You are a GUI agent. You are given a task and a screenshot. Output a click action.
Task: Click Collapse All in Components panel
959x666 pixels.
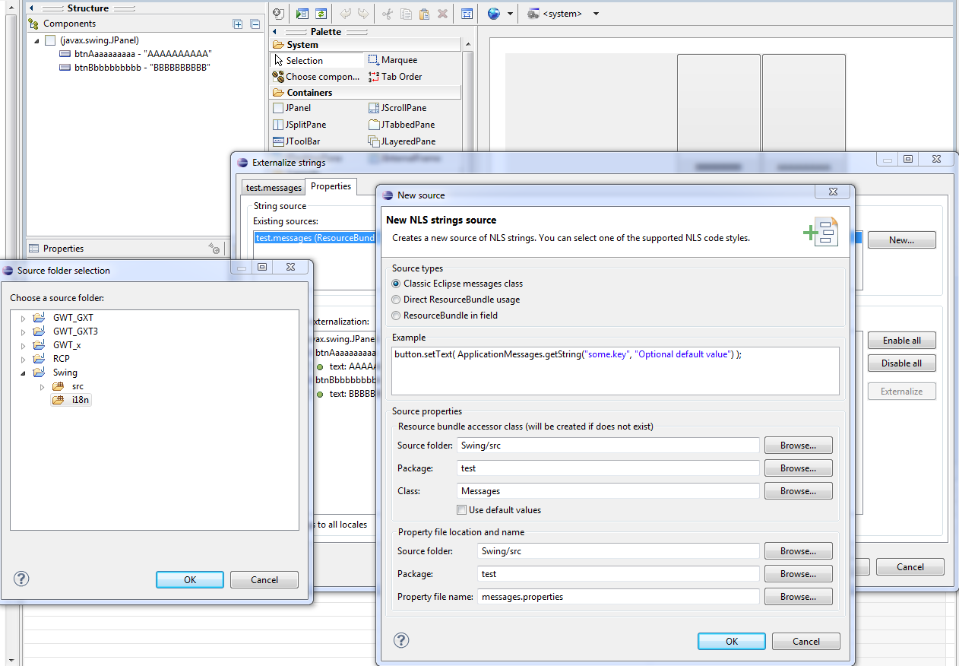(x=255, y=24)
